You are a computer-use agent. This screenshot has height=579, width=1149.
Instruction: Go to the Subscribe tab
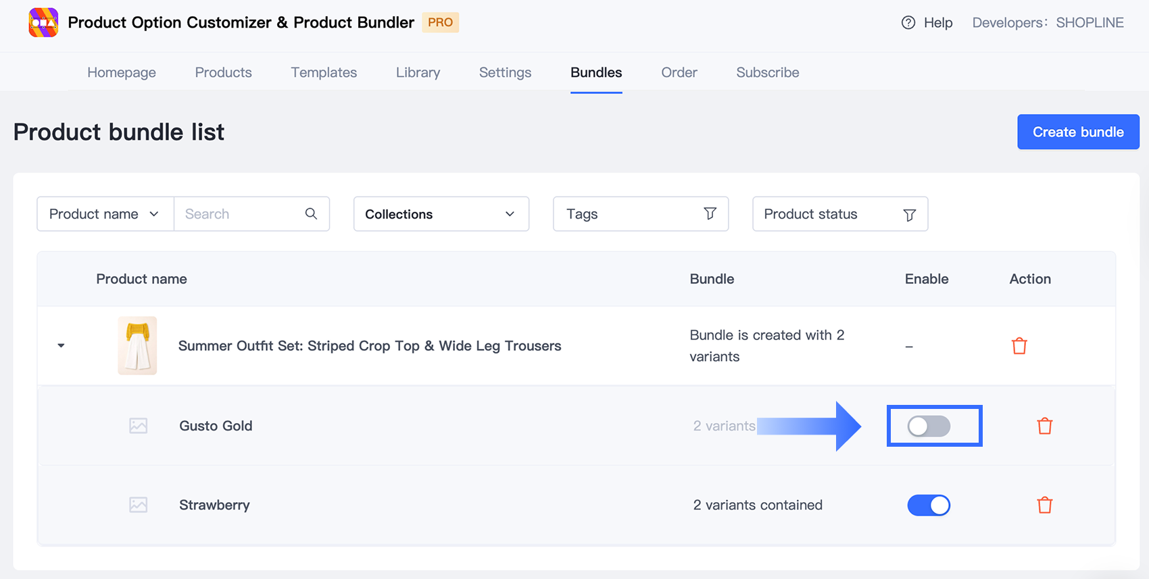click(x=767, y=72)
